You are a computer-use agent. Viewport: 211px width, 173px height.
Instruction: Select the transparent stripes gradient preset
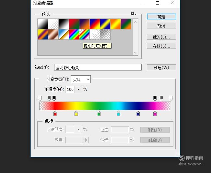95,35
